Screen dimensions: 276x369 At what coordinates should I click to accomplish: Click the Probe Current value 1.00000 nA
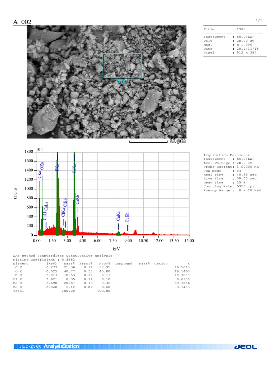coord(248,167)
